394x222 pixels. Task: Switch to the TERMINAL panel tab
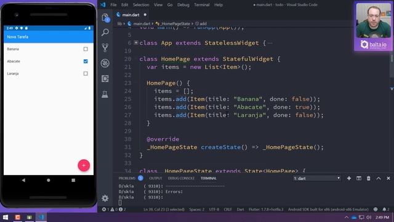pyautogui.click(x=208, y=178)
